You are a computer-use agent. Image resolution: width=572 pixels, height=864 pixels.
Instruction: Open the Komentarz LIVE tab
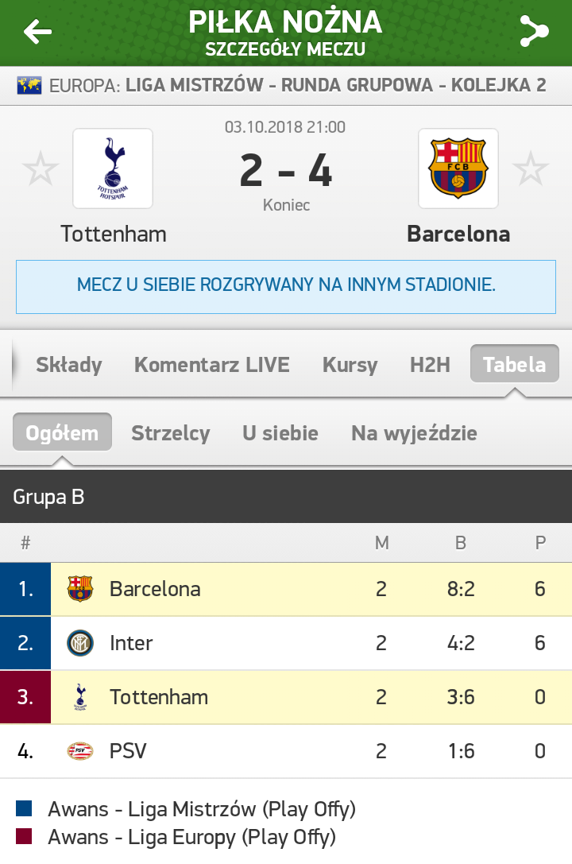coord(212,364)
